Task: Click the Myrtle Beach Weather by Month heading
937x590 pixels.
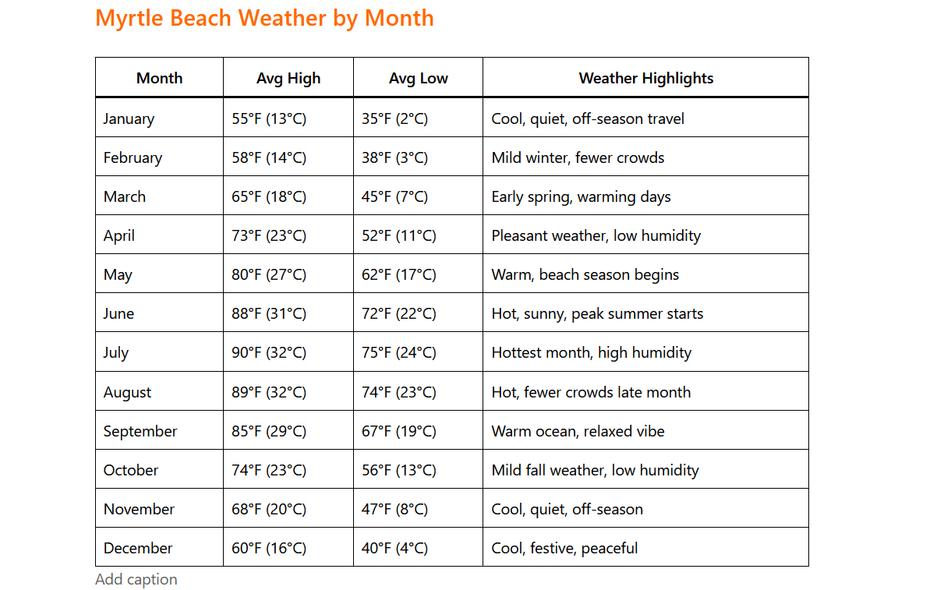Action: pyautogui.click(x=264, y=18)
